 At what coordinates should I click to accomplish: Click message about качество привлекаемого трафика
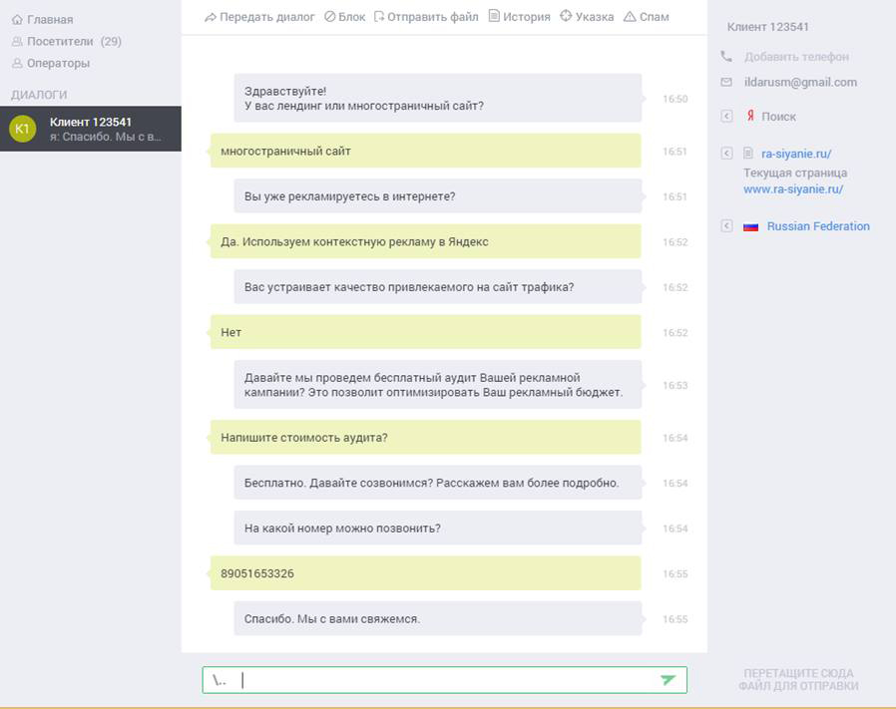point(438,287)
